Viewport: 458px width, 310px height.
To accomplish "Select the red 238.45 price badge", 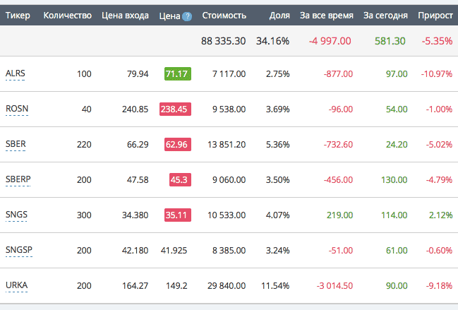I will point(175,109).
